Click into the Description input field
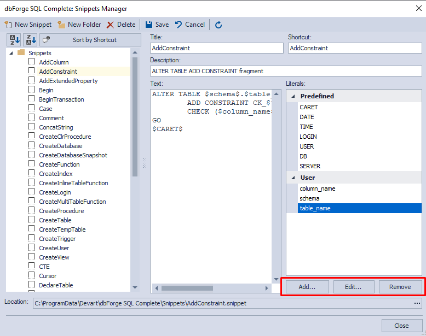426x336 pixels. pos(286,71)
